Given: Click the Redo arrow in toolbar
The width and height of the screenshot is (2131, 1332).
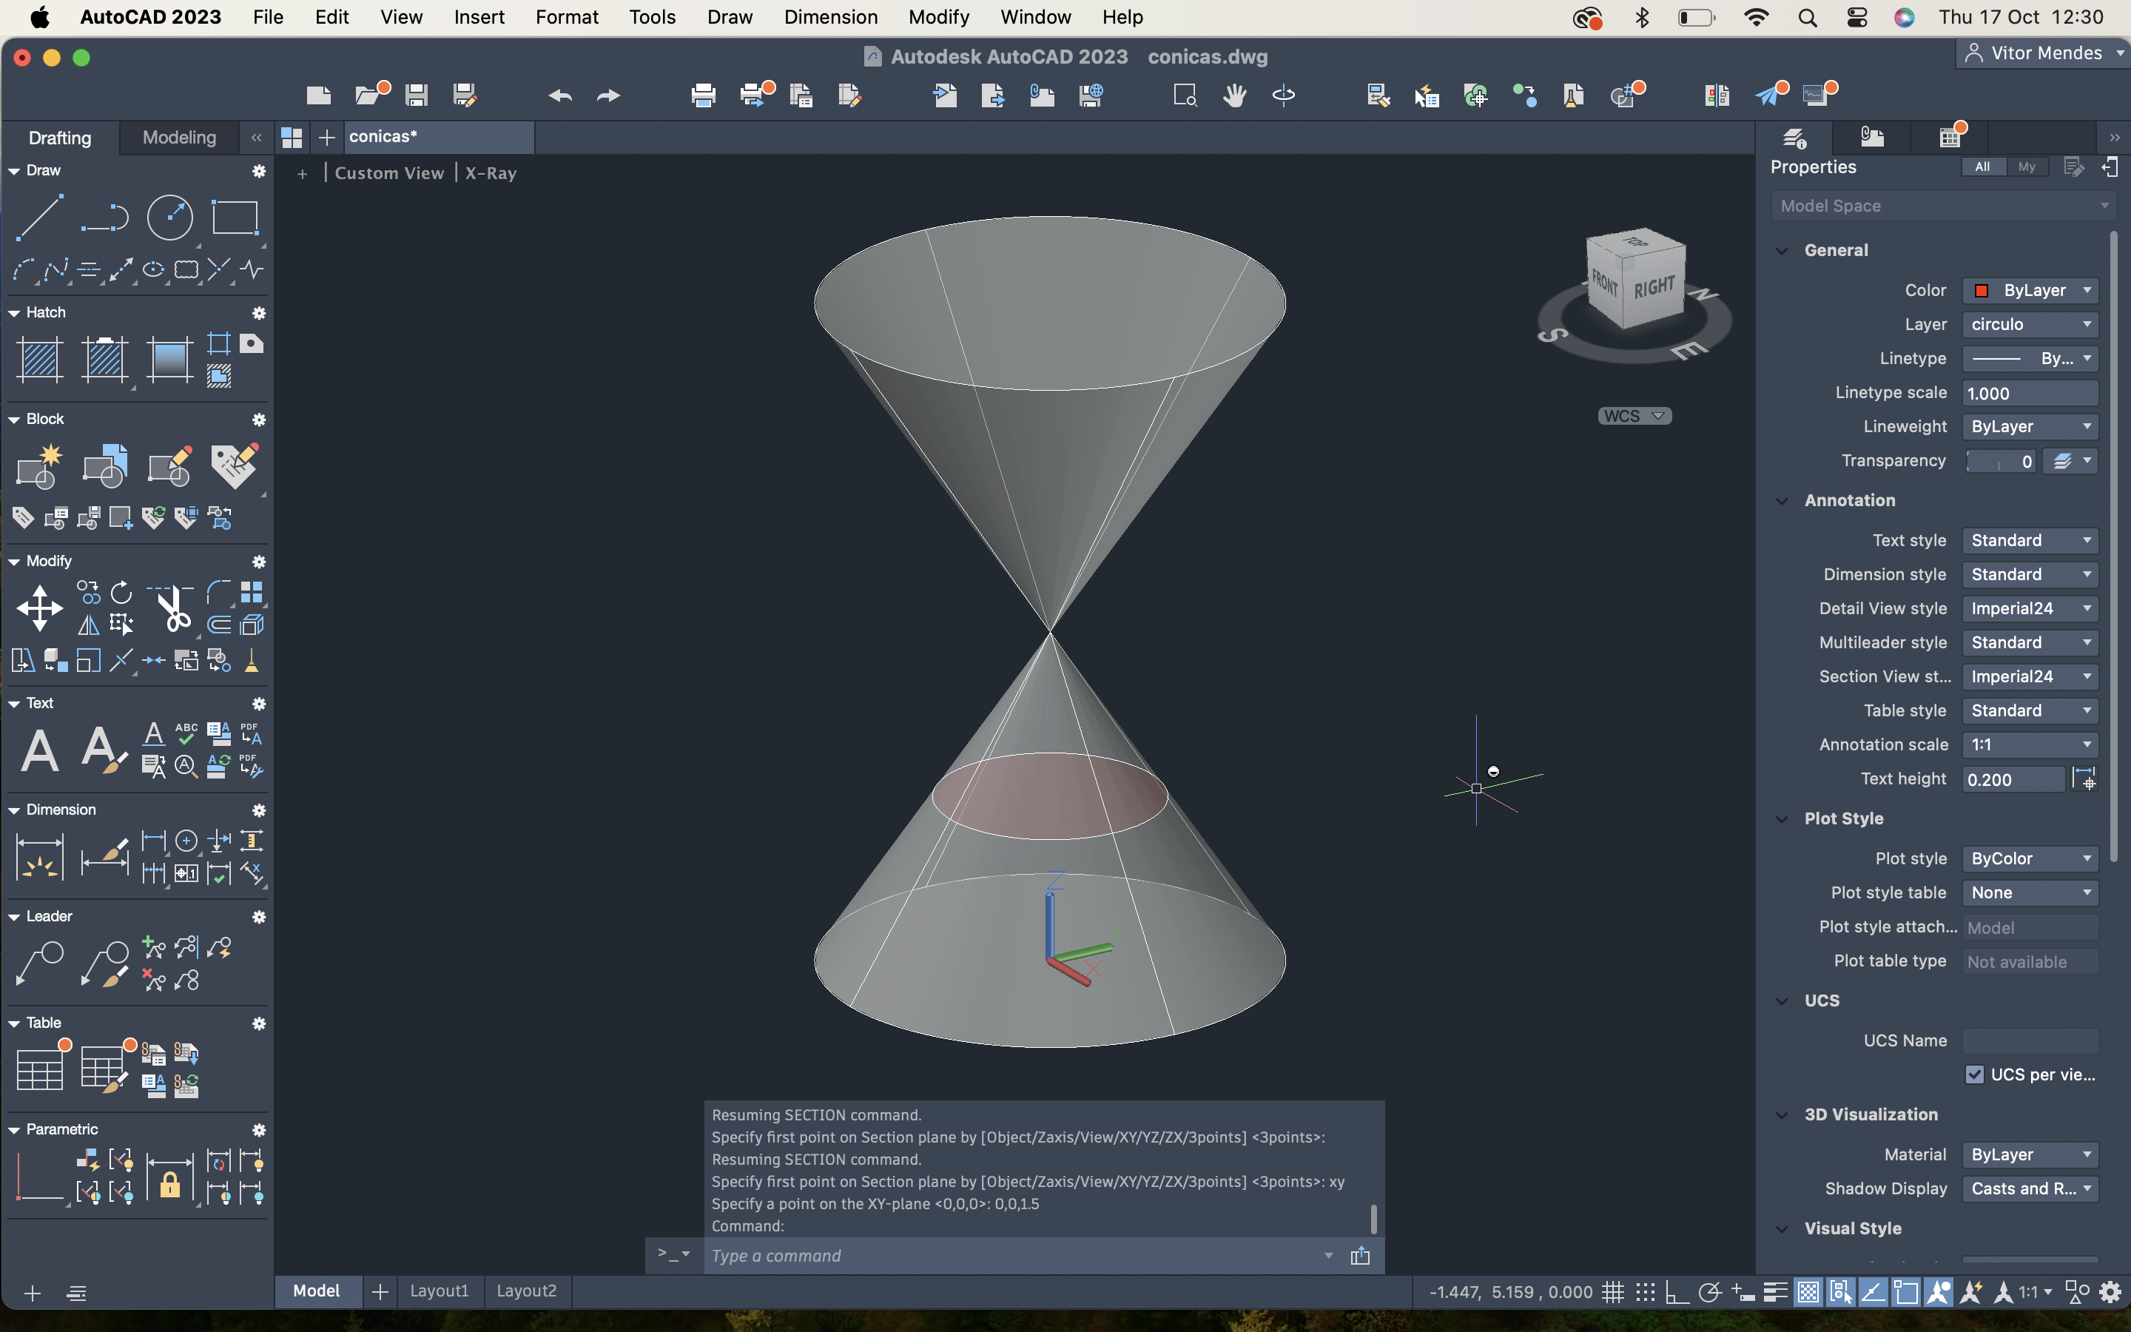Looking at the screenshot, I should tap(608, 95).
